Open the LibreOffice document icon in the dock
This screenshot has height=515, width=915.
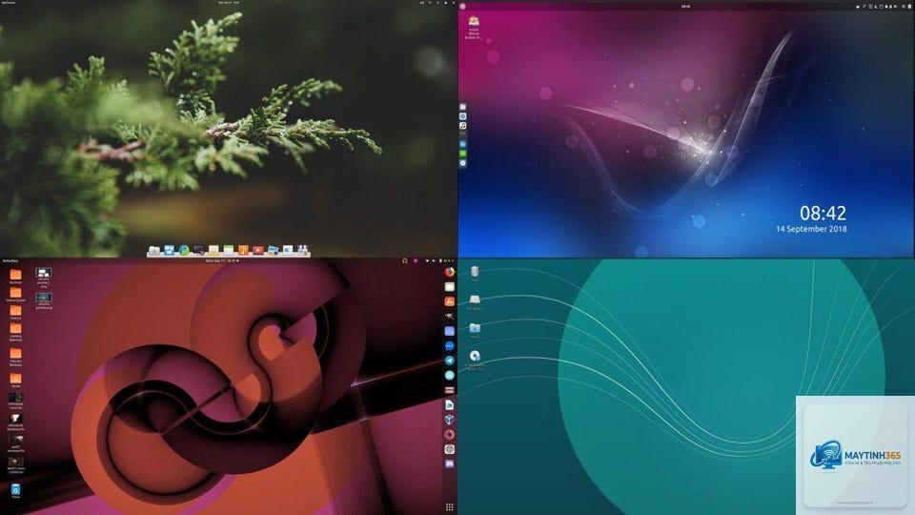click(x=449, y=404)
